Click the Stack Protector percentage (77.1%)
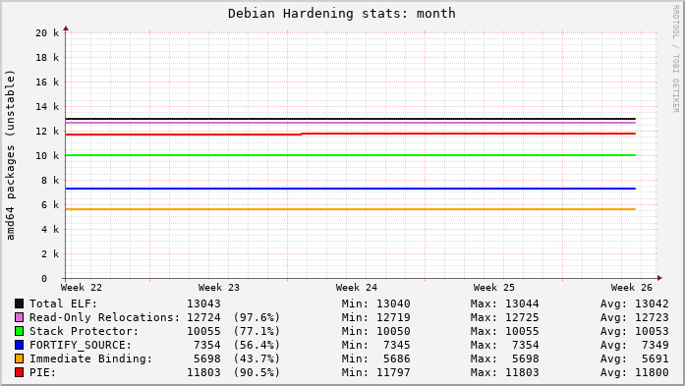Screen dimensions: 685x386 257,331
